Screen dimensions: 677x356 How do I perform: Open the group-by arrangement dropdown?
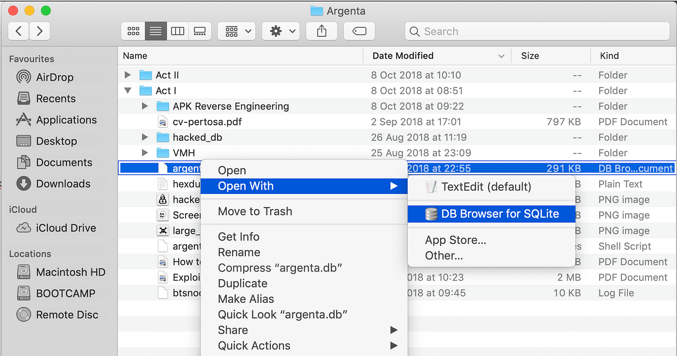[237, 31]
